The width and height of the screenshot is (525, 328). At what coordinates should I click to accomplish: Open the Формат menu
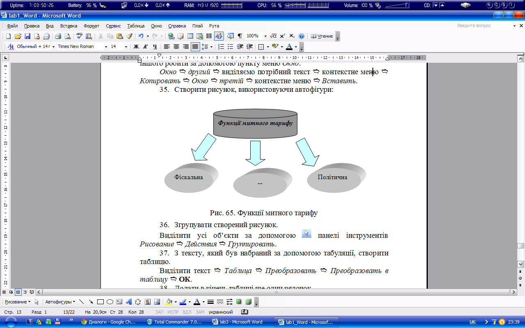point(91,26)
